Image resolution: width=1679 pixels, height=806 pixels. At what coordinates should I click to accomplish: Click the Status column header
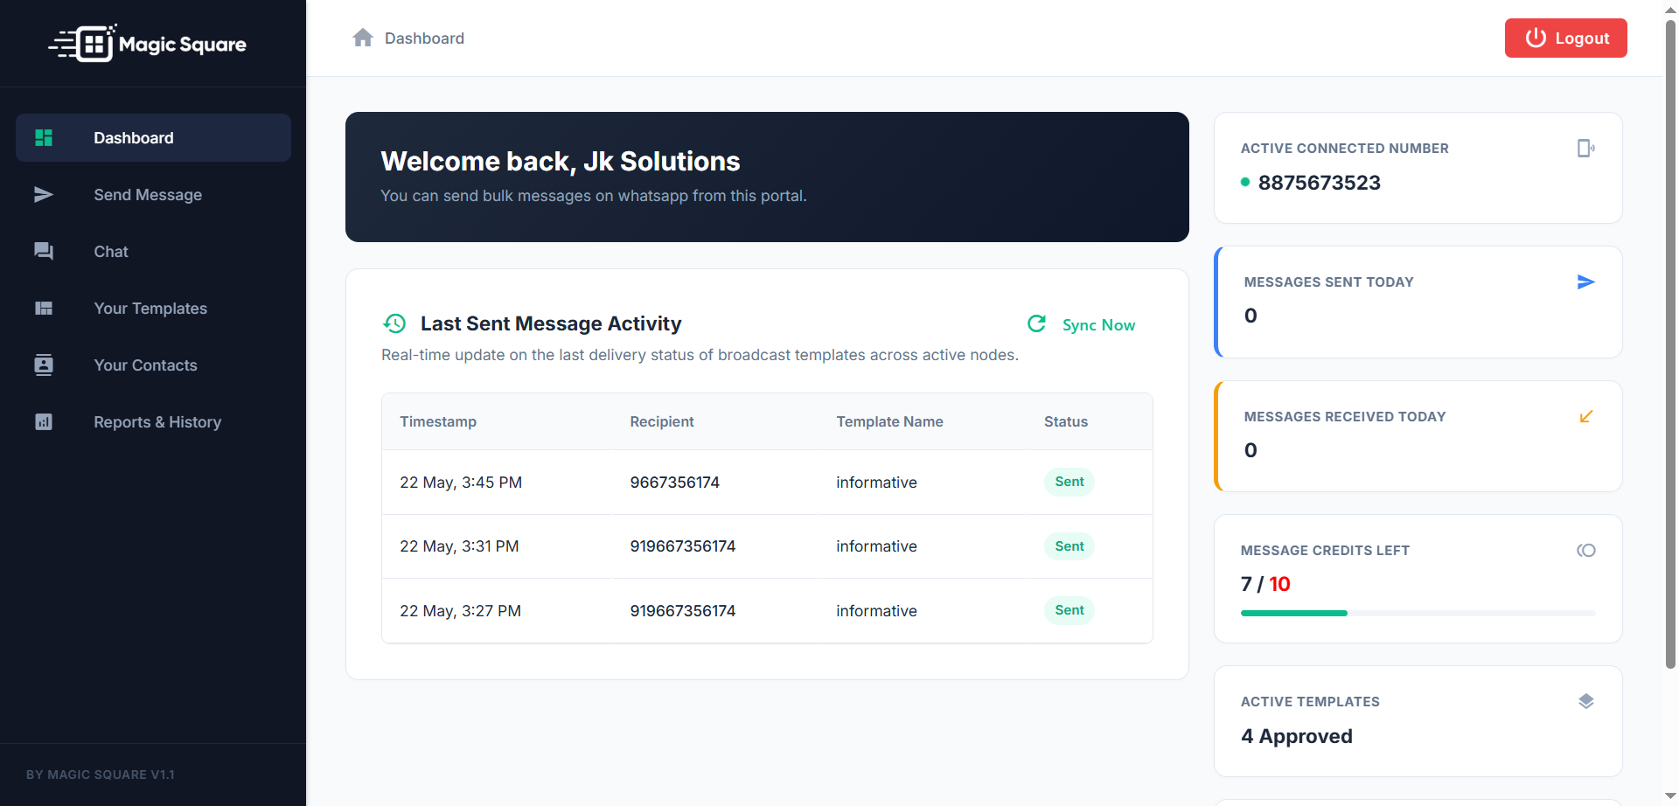point(1065,421)
